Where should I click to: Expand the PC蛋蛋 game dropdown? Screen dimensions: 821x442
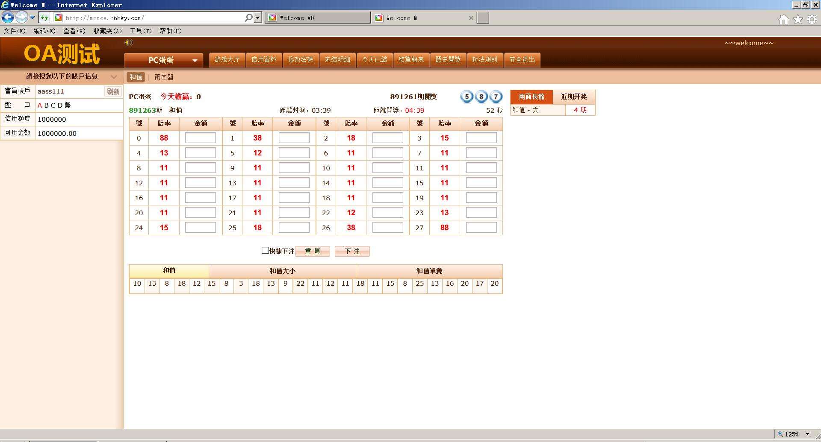tap(163, 60)
